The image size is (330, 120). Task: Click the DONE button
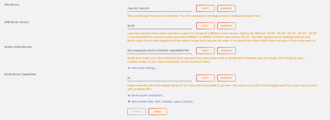tap(158, 112)
